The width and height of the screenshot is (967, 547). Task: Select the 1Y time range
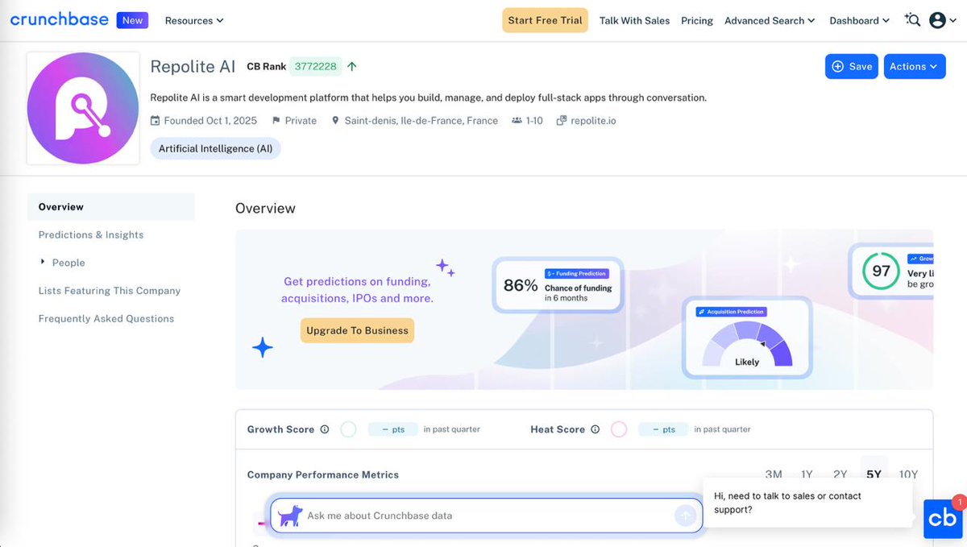pos(807,474)
